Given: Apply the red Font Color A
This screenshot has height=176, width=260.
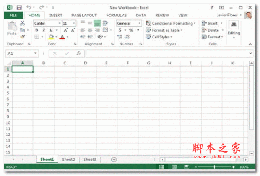Looking at the screenshot, I should 62,37.
